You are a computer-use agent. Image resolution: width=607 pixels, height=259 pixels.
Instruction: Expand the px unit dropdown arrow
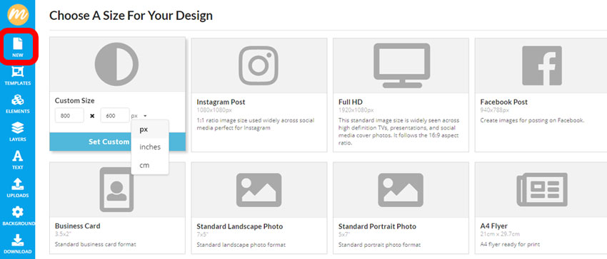[x=145, y=115]
